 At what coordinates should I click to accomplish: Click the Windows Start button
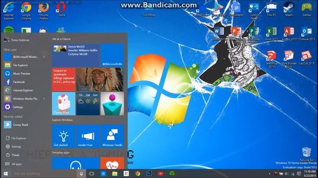5,174
